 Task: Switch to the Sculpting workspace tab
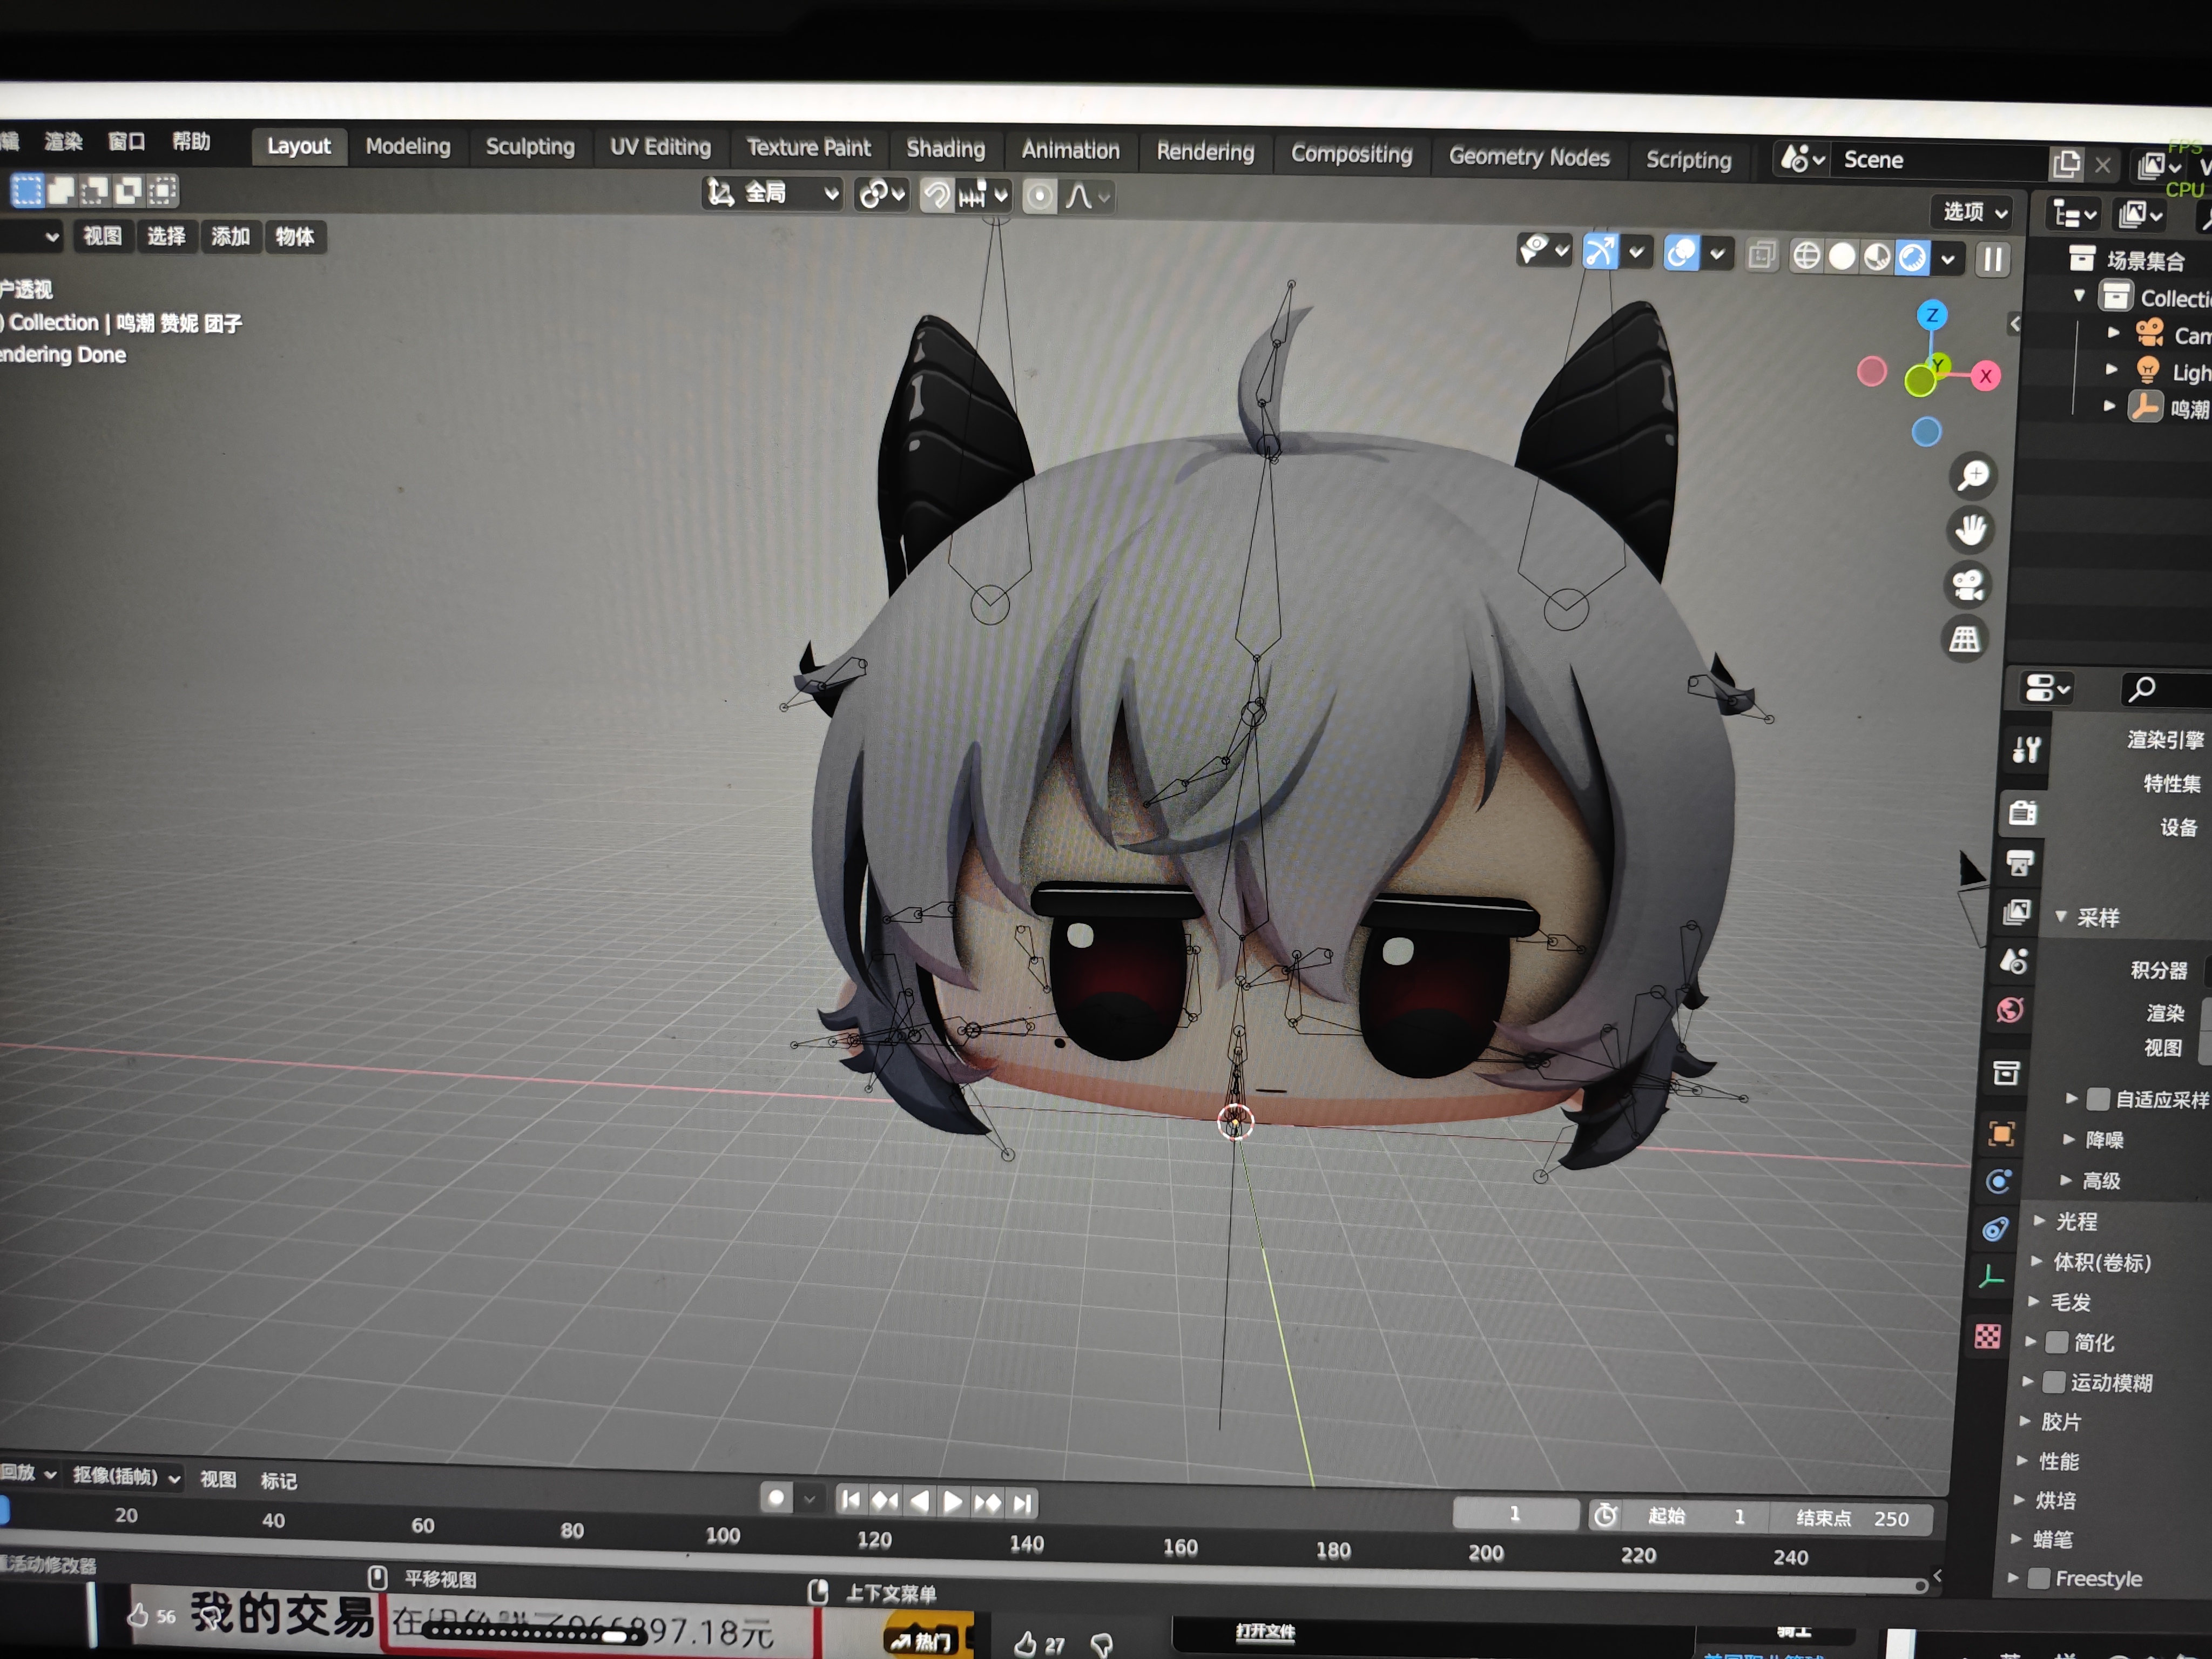tap(530, 147)
